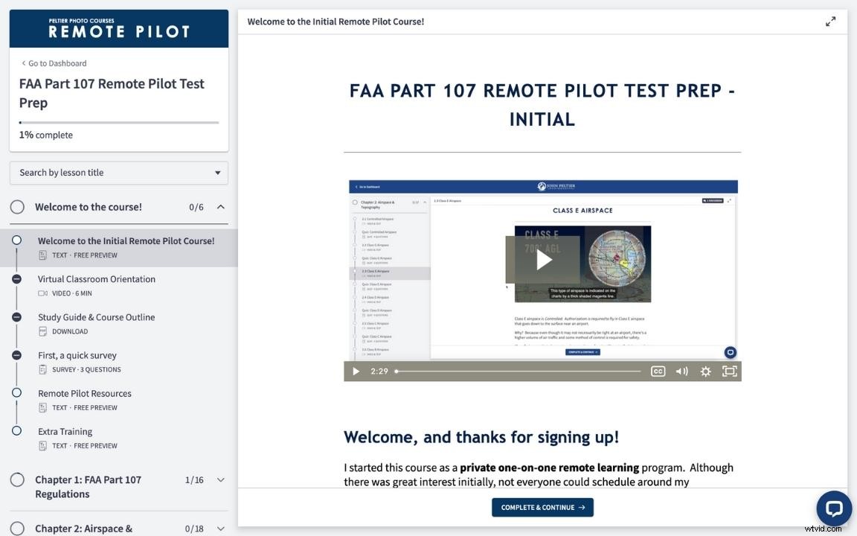Open the Search by lesson title dropdown
The image size is (857, 536).
(x=118, y=172)
